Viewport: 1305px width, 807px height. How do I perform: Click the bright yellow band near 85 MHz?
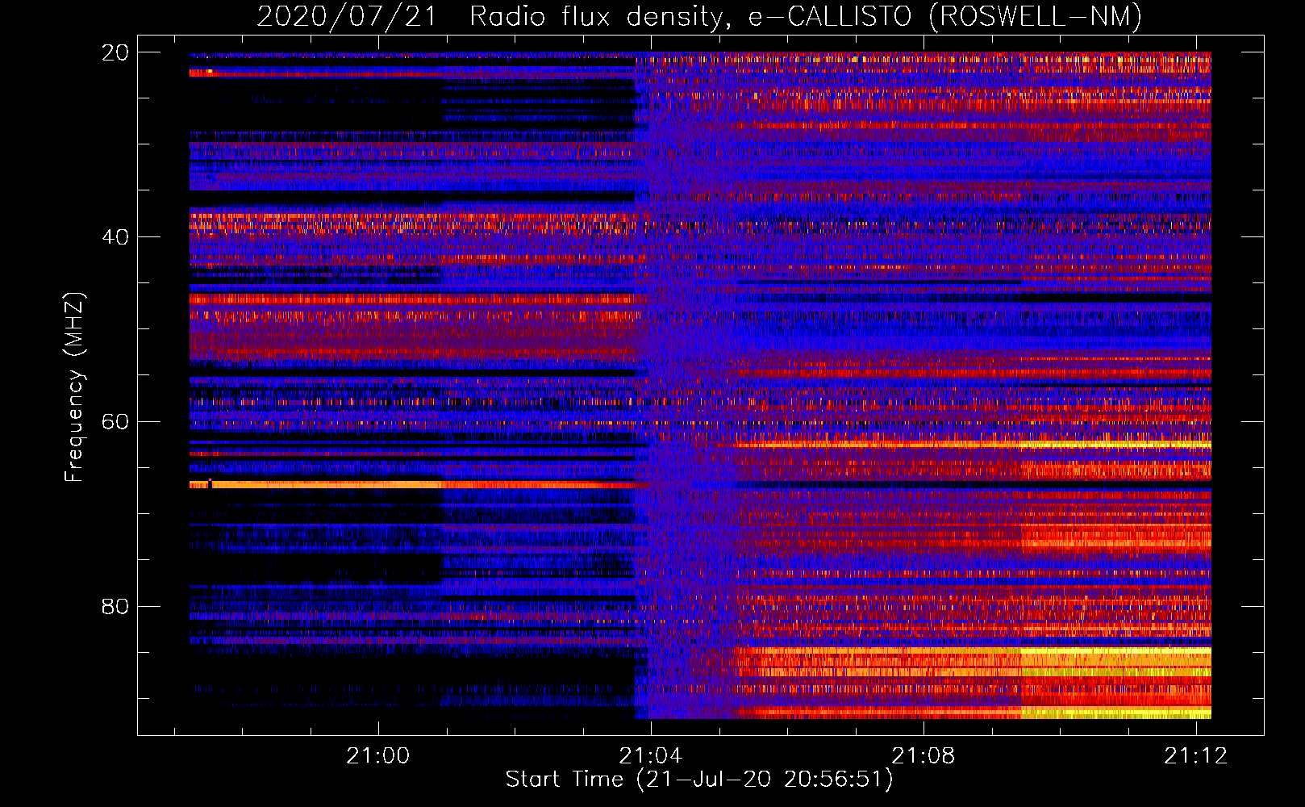click(1115, 650)
